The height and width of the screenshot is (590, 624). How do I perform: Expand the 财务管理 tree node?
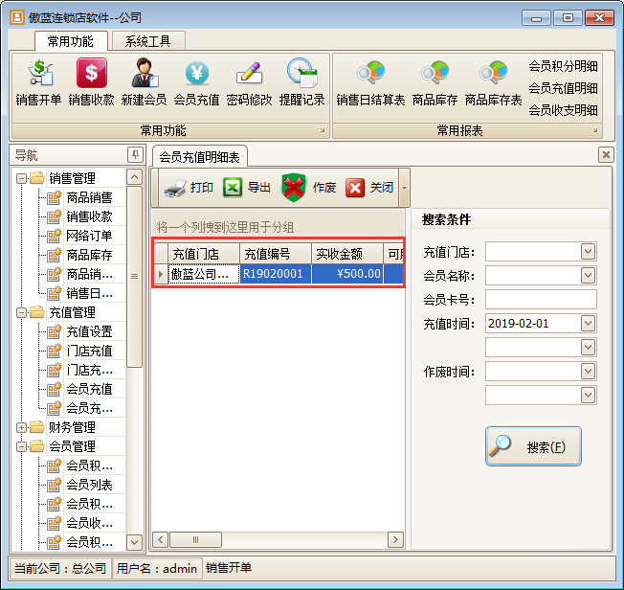[21, 427]
